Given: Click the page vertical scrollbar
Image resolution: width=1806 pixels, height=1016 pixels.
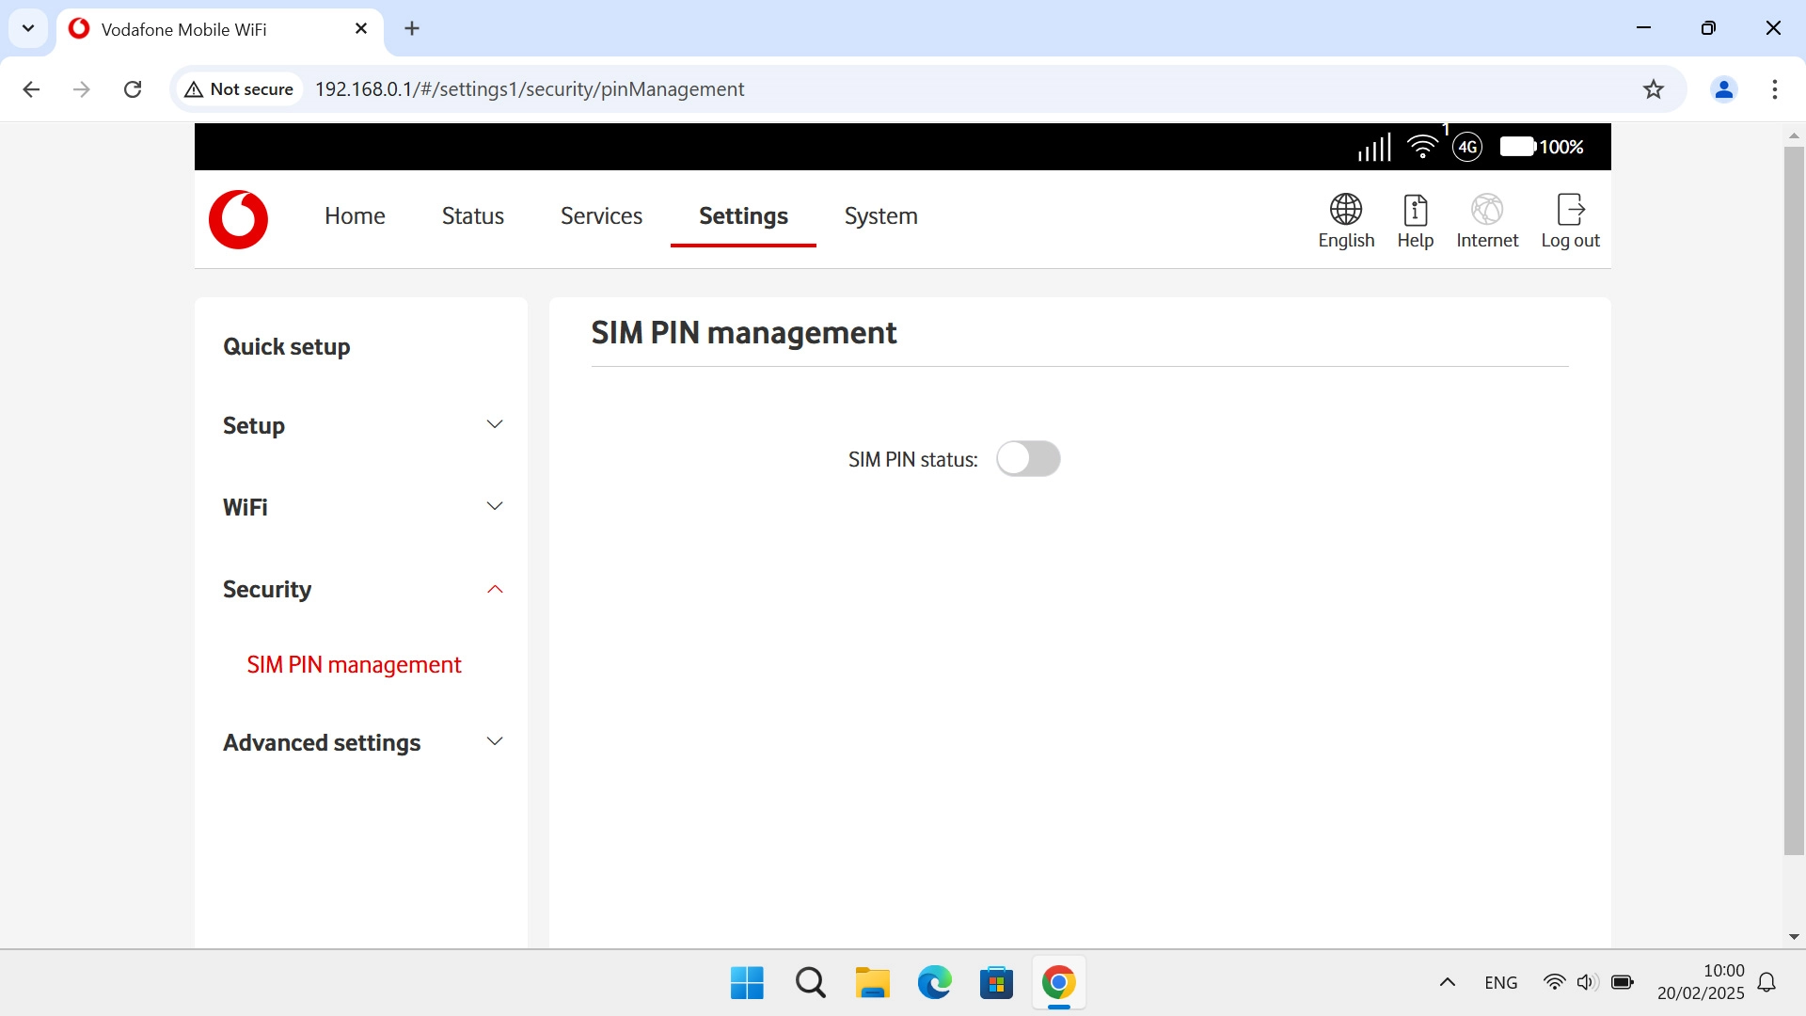Looking at the screenshot, I should [x=1793, y=499].
